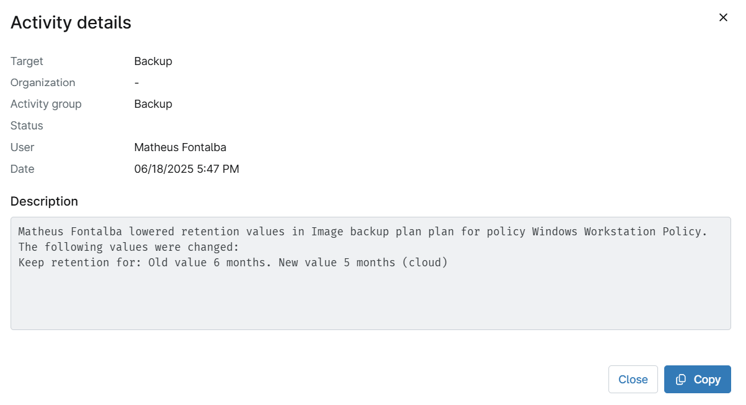Click the User field label
This screenshot has height=405, width=746.
pos(22,147)
